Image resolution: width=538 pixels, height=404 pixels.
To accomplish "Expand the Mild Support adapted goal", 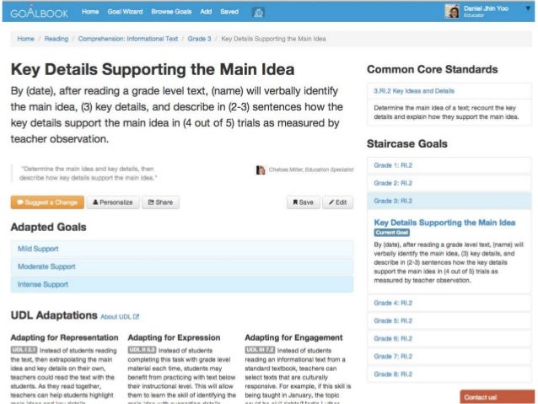I will coord(182,249).
